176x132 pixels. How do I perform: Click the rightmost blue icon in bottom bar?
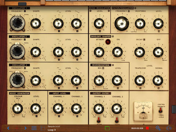pos(169,128)
